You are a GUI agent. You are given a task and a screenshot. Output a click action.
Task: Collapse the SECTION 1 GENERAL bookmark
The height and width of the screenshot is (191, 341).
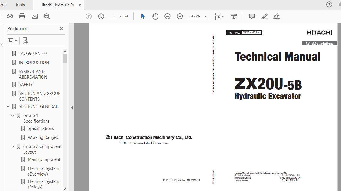[x=8, y=106]
